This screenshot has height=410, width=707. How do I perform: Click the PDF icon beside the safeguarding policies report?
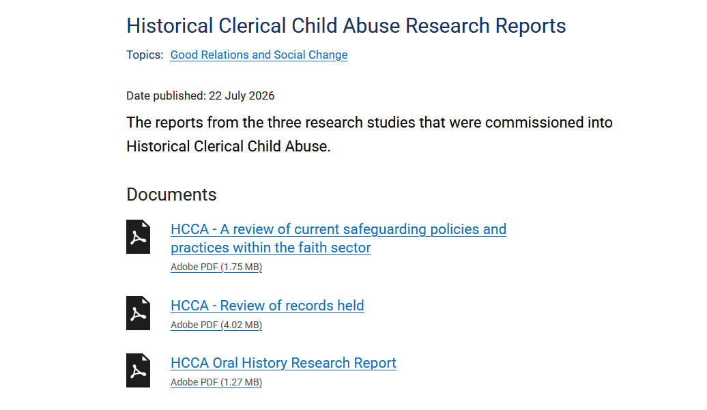point(138,237)
